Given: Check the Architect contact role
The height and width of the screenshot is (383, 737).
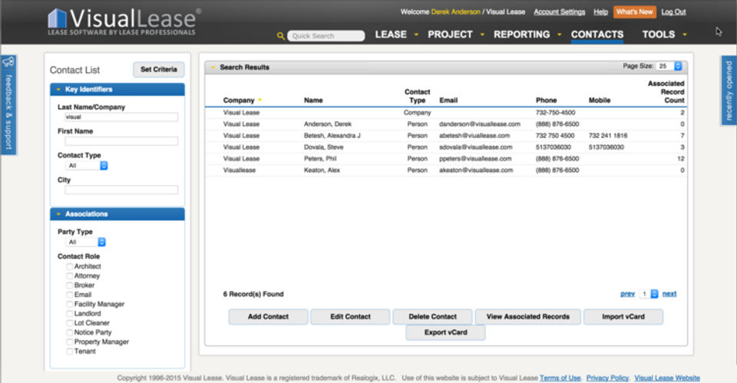Looking at the screenshot, I should pyautogui.click(x=70, y=266).
